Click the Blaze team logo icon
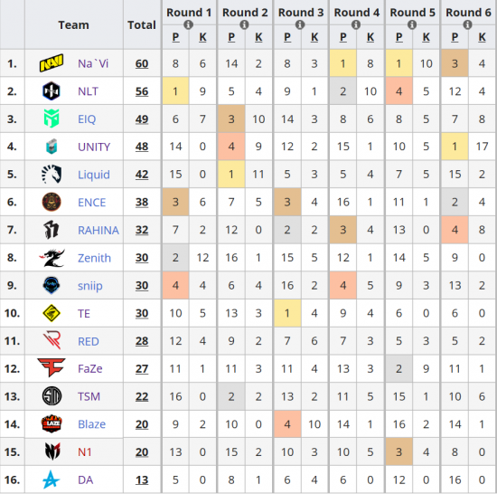Viewport: 497px width, 494px height. tap(52, 423)
